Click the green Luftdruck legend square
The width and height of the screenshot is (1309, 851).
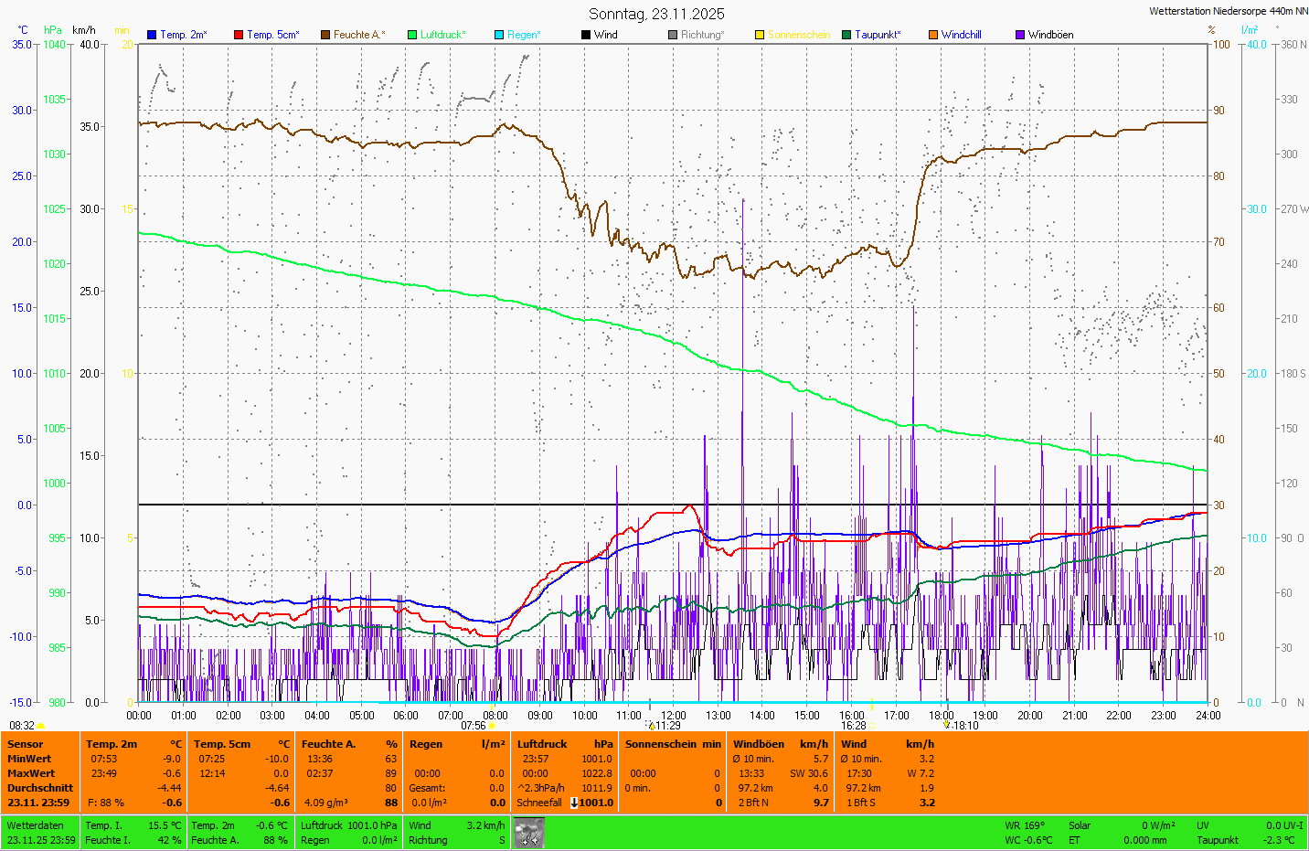pos(412,35)
